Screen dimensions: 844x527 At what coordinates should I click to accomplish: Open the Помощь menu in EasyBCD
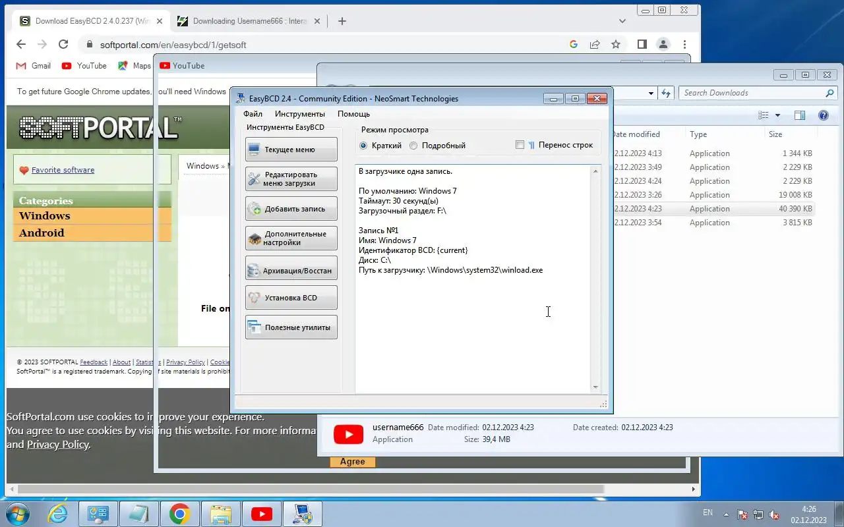click(353, 114)
